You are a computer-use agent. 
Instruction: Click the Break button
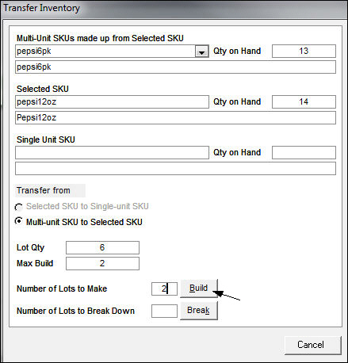[x=199, y=310]
